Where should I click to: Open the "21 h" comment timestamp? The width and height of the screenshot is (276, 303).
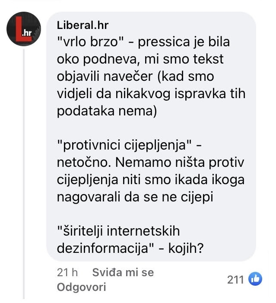[x=67, y=273]
